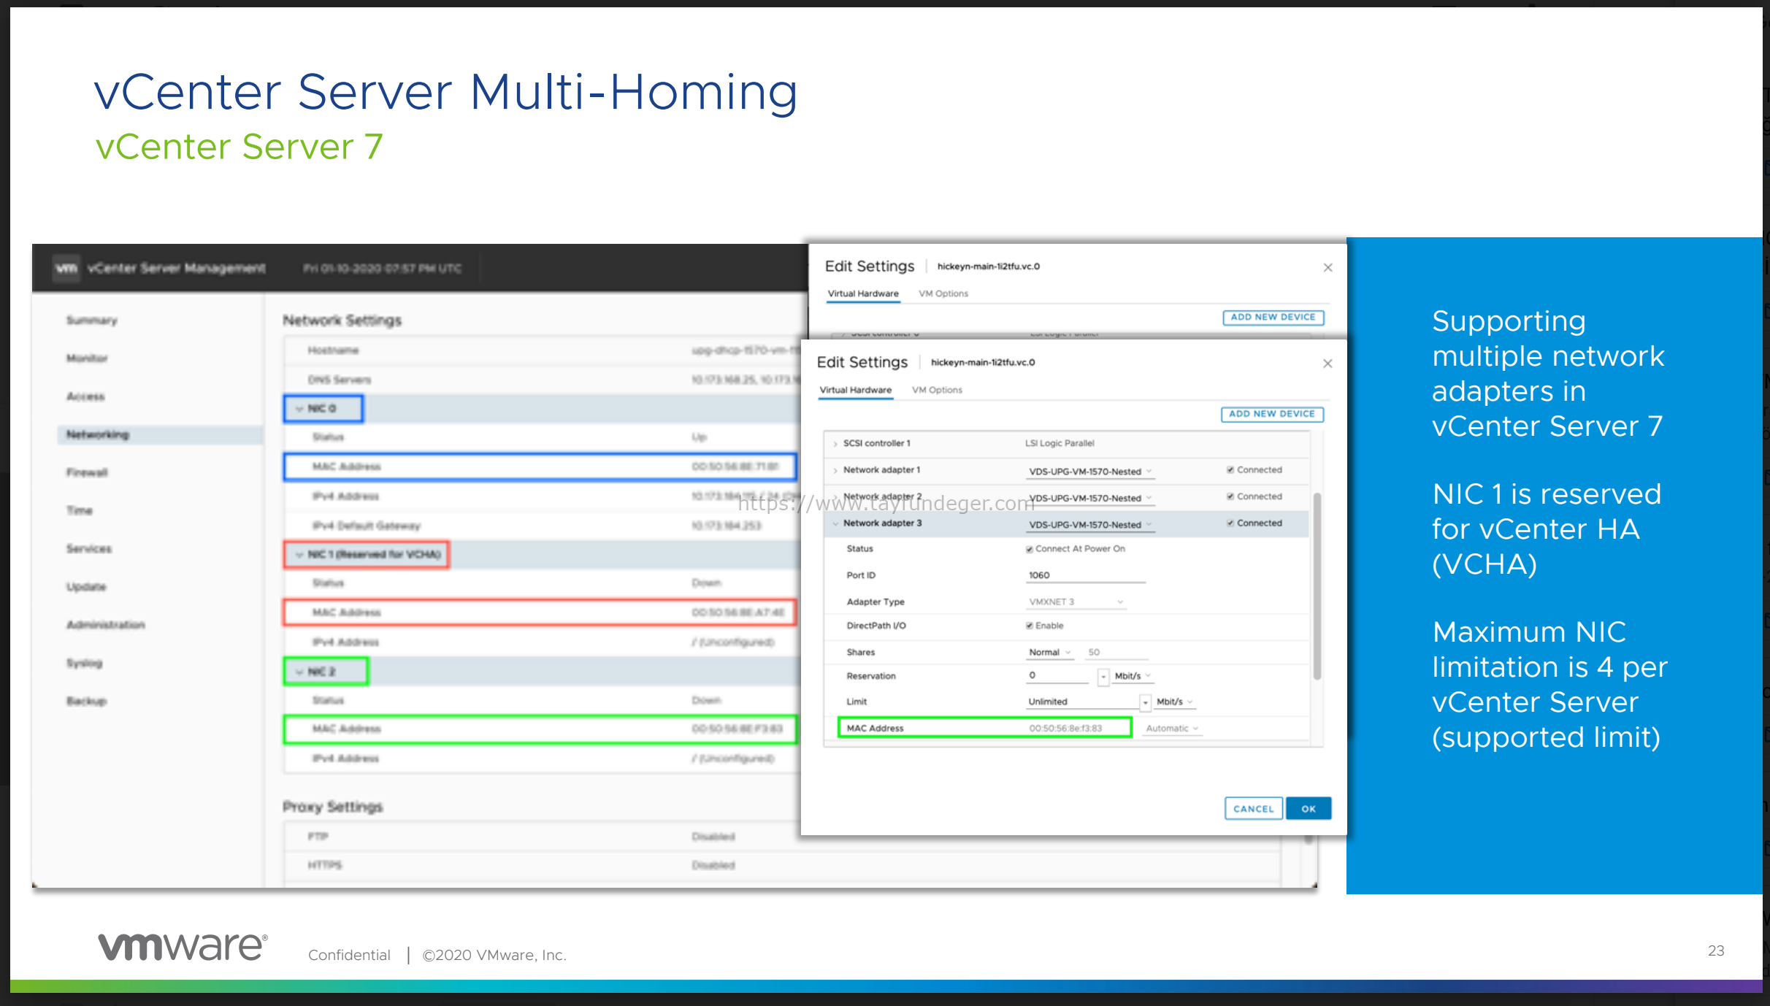Switch to VM Options tab in front dialog

pyautogui.click(x=937, y=390)
